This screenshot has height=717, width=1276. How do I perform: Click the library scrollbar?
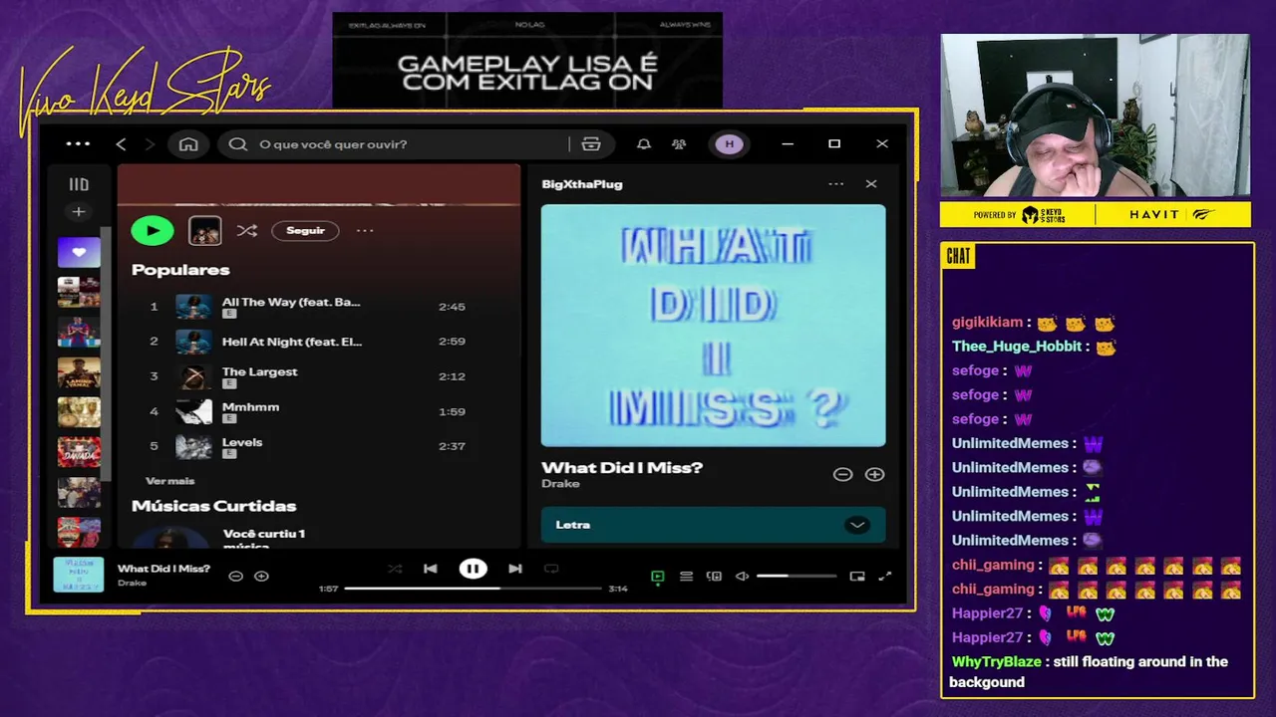[x=108, y=354]
